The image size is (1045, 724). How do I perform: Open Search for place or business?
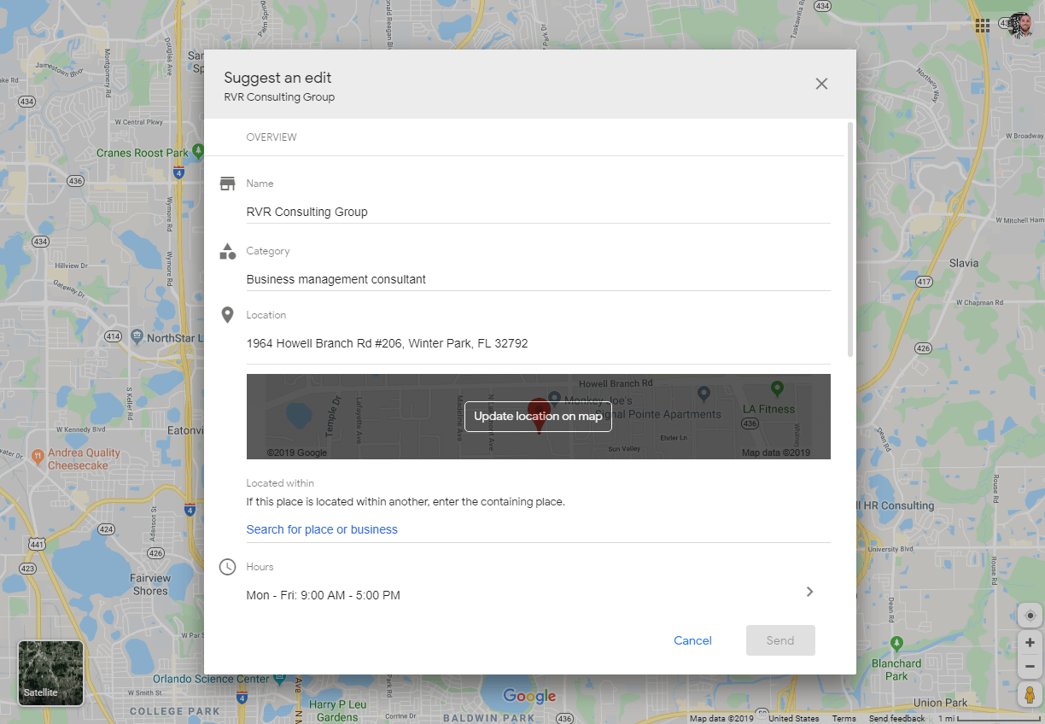pos(322,529)
